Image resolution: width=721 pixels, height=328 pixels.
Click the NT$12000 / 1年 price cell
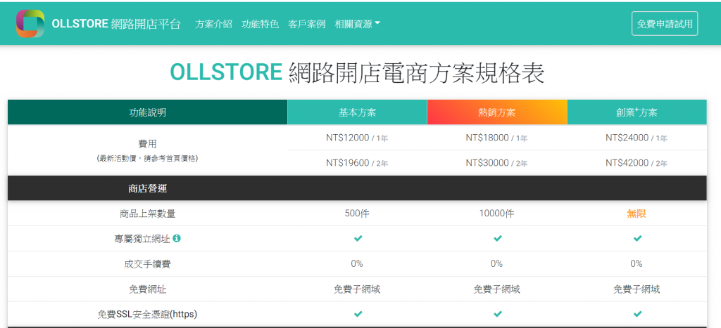357,138
